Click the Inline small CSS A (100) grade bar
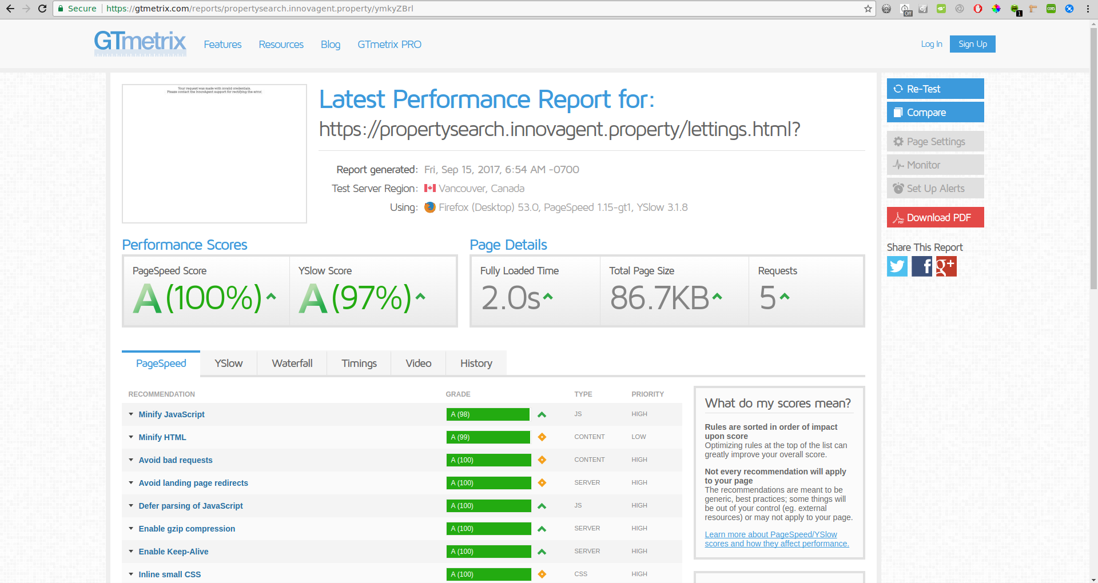Viewport: 1098px width, 583px height. [x=488, y=574]
